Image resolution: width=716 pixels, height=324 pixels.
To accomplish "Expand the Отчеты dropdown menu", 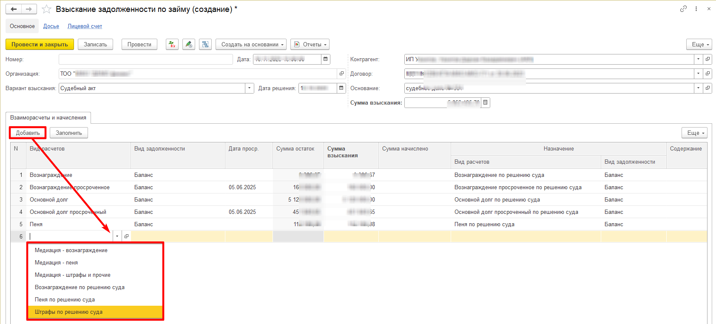I will [x=310, y=44].
